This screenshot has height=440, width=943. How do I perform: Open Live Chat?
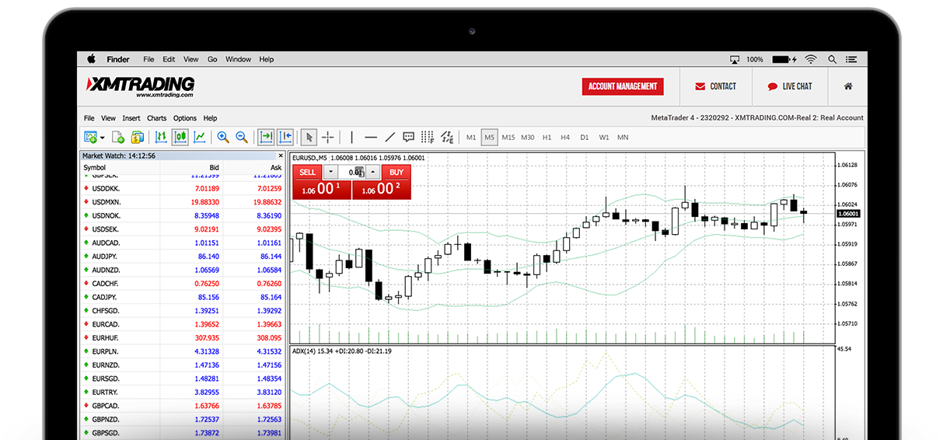790,86
